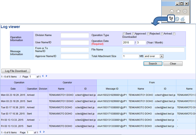Go to previous page using top arrow
Viewport: 196px width, 135px height.
pyautogui.click(x=43, y=76)
